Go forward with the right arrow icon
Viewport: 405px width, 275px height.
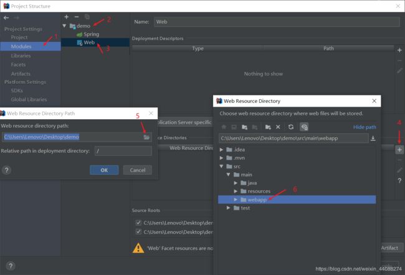coord(17,17)
